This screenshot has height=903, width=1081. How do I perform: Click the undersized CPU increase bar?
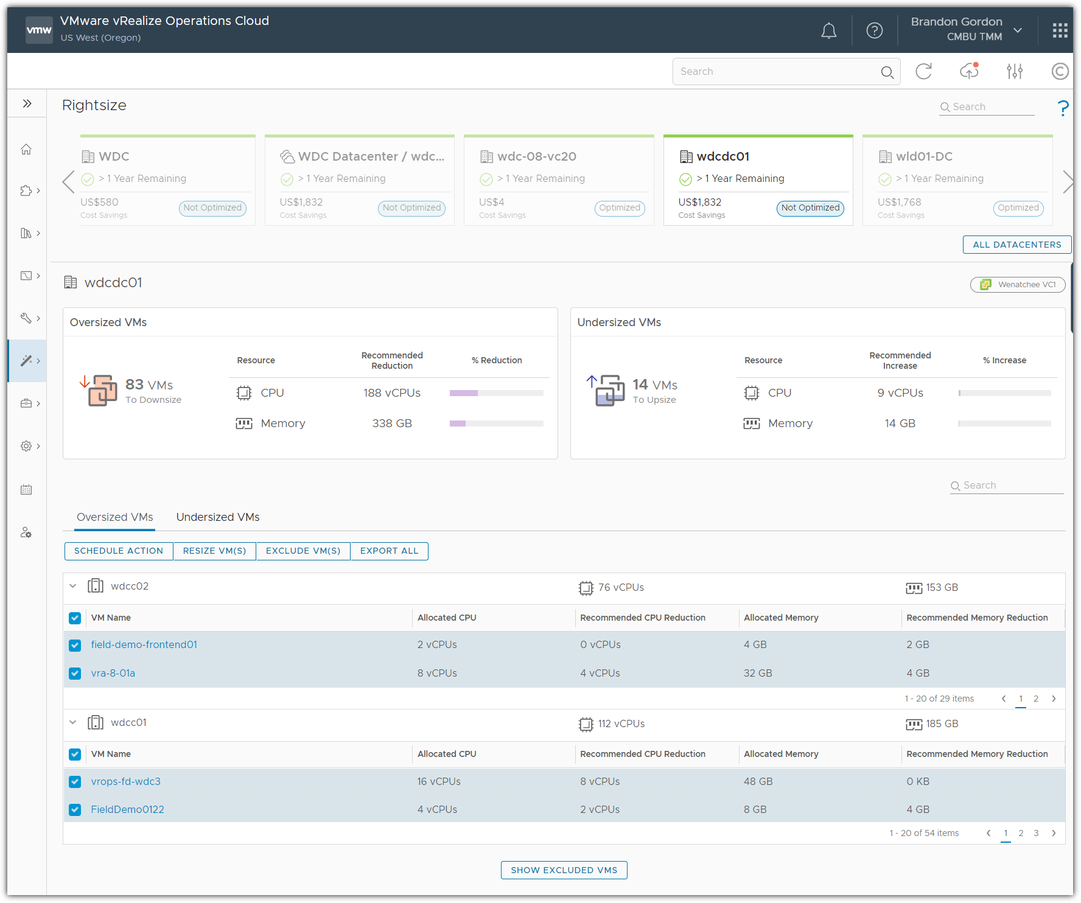[1004, 393]
